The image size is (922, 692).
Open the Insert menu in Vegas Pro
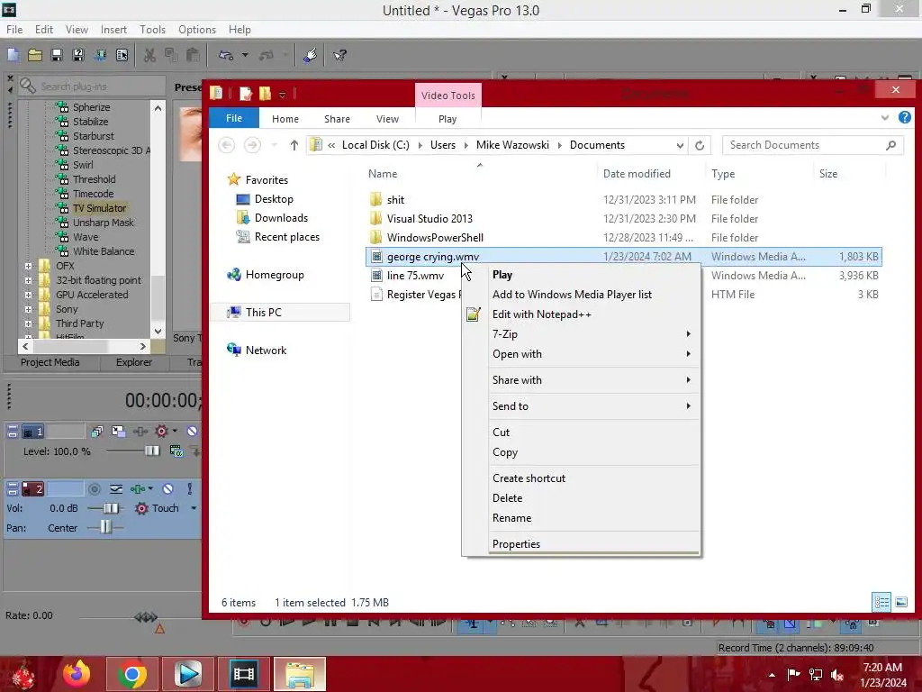(113, 30)
